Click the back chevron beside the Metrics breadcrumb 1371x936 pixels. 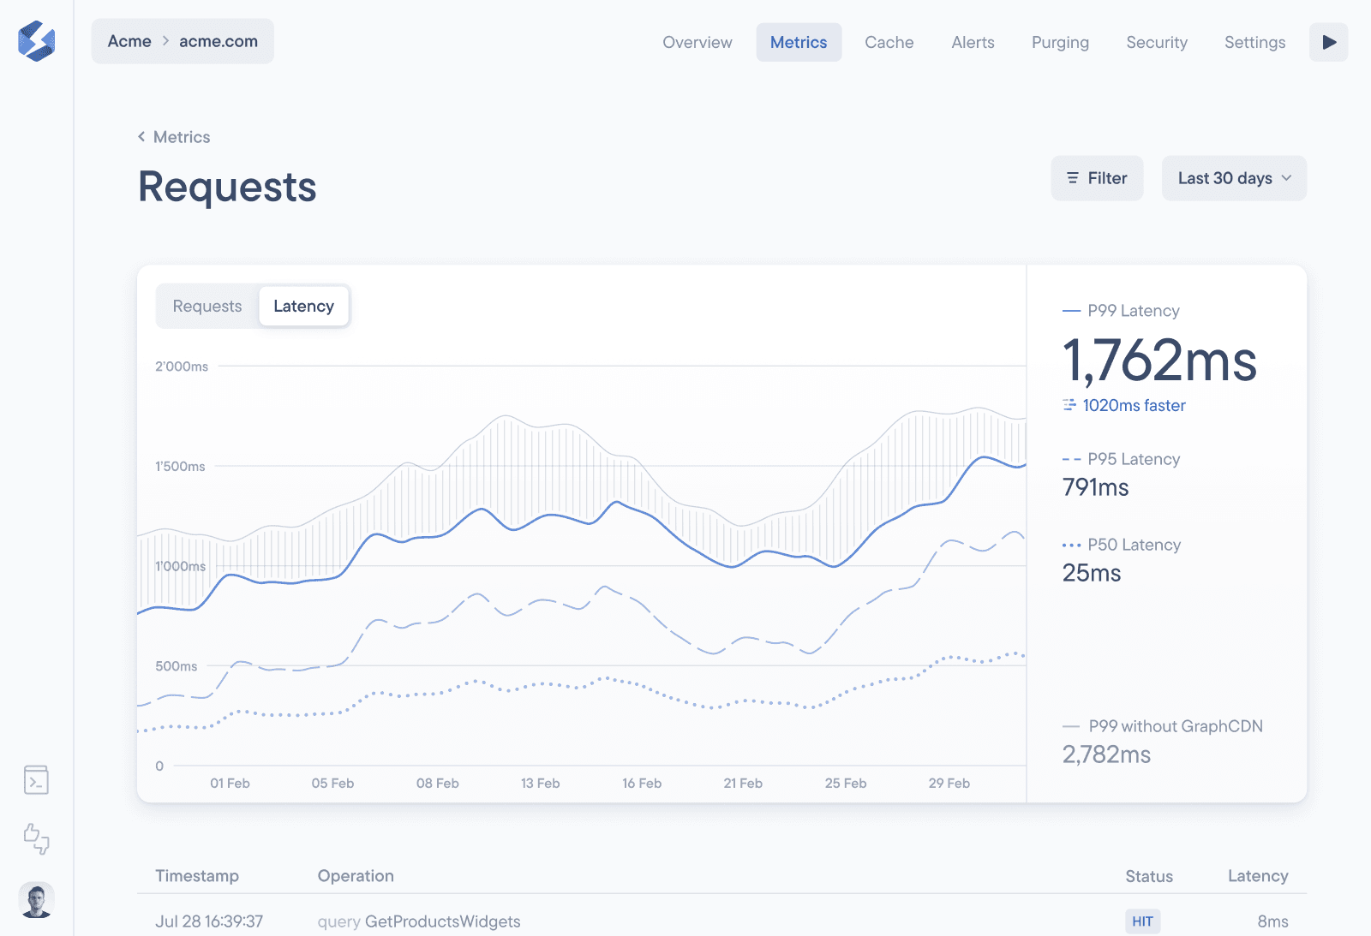[141, 136]
